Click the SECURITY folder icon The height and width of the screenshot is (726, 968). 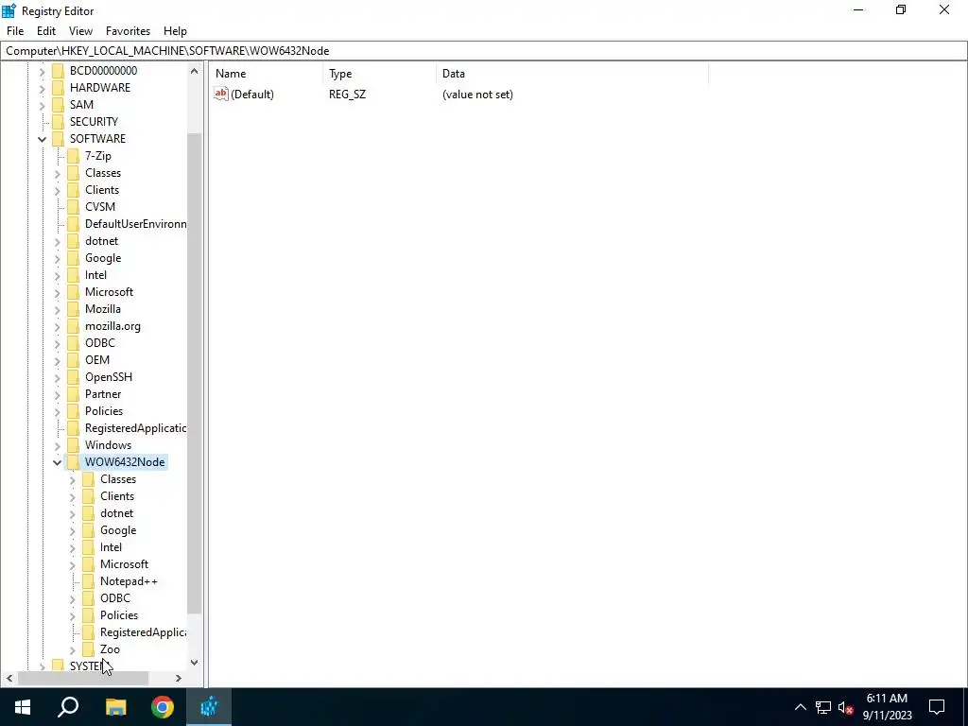point(58,122)
